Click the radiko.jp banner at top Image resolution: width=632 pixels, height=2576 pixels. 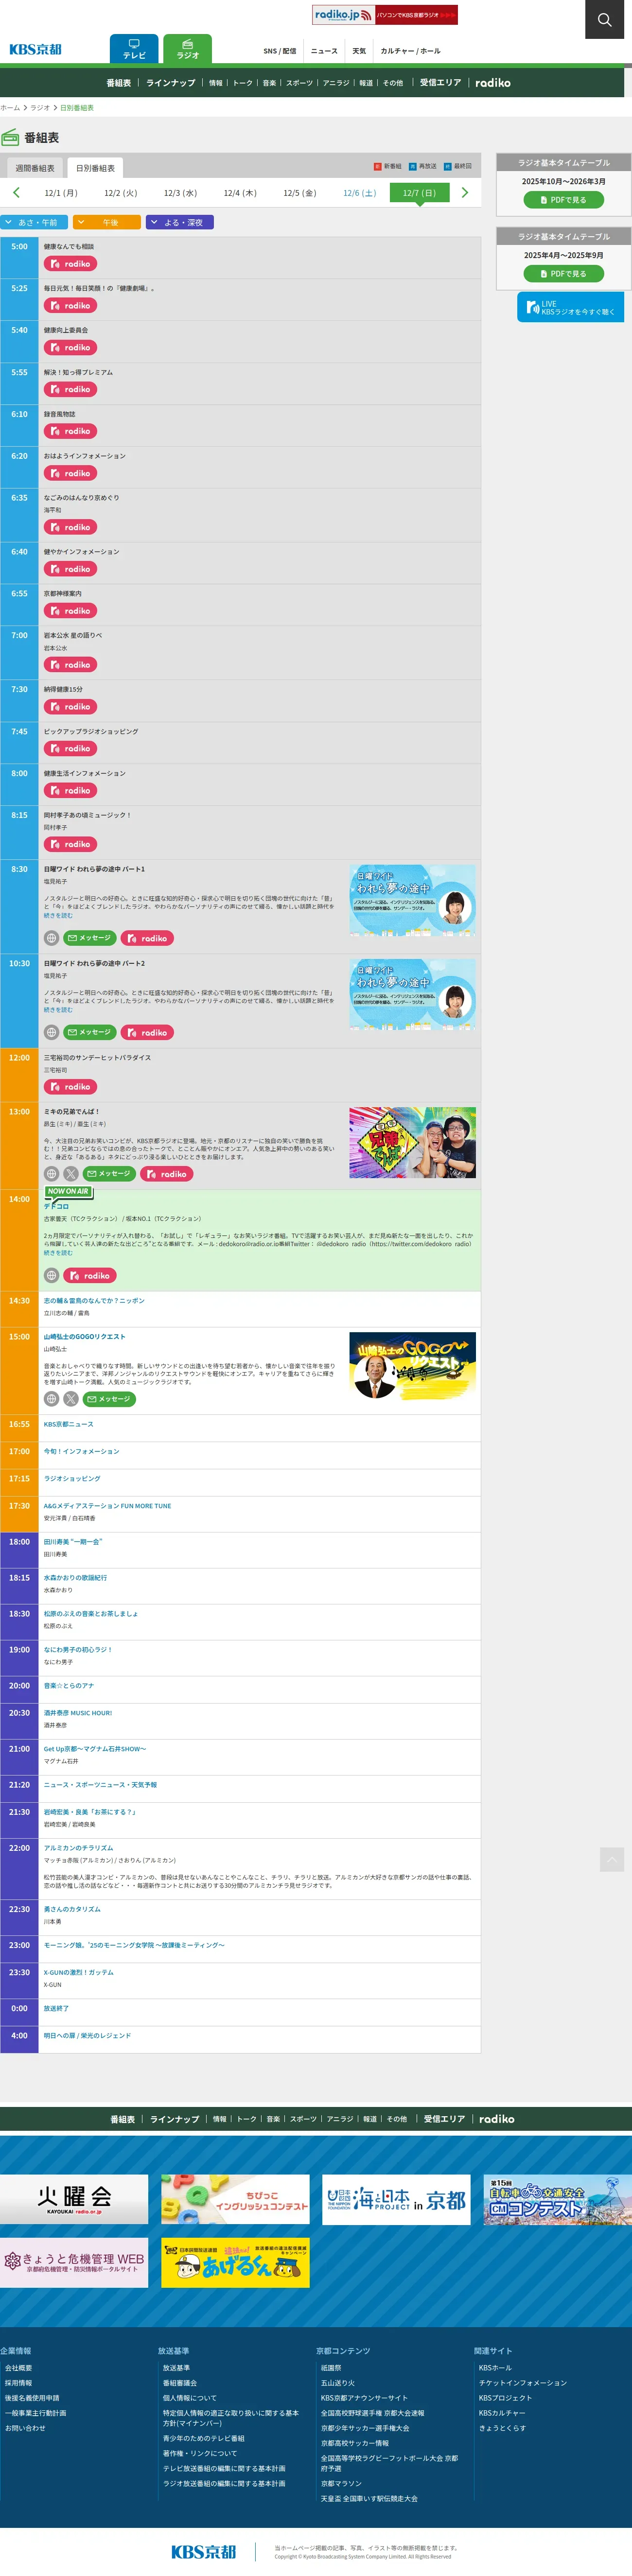tap(385, 15)
